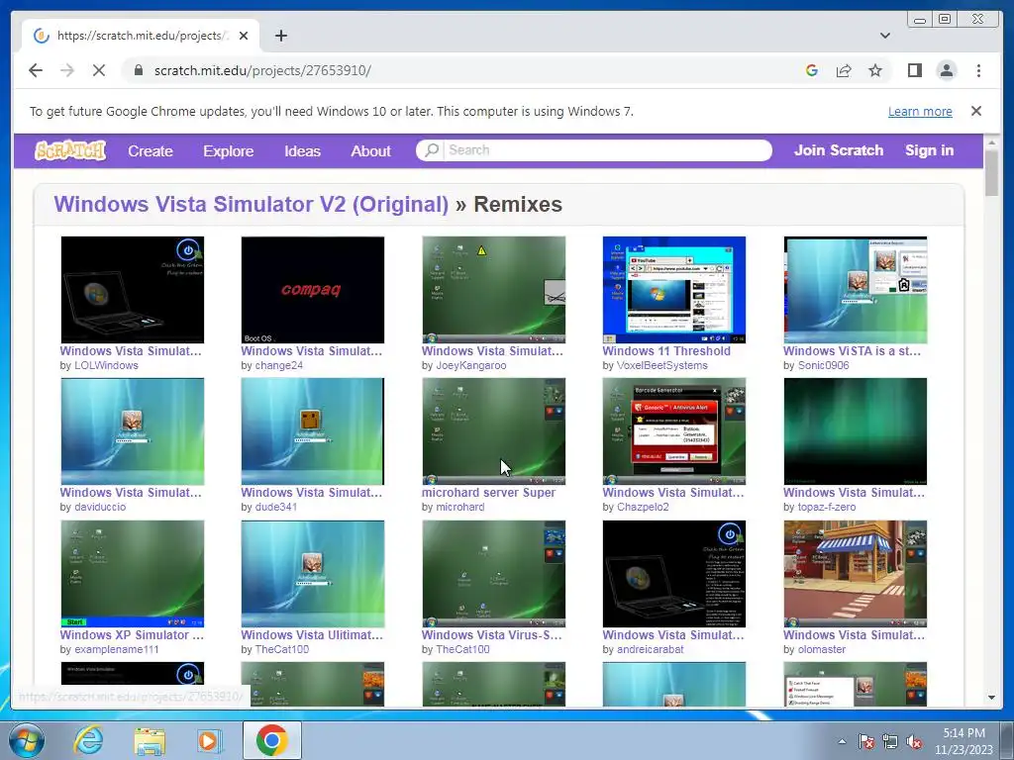Click the page scrollbar down arrow

pyautogui.click(x=991, y=698)
